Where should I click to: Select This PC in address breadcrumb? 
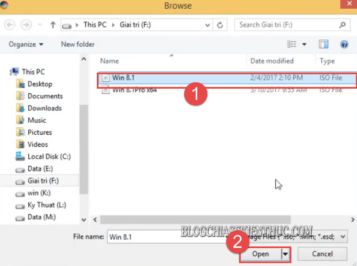coord(95,25)
